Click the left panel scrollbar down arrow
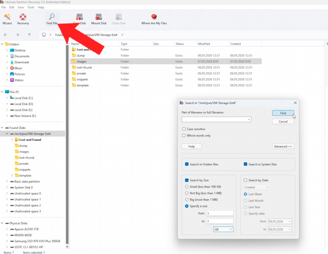Image resolution: width=328 pixels, height=254 pixels. point(67,247)
